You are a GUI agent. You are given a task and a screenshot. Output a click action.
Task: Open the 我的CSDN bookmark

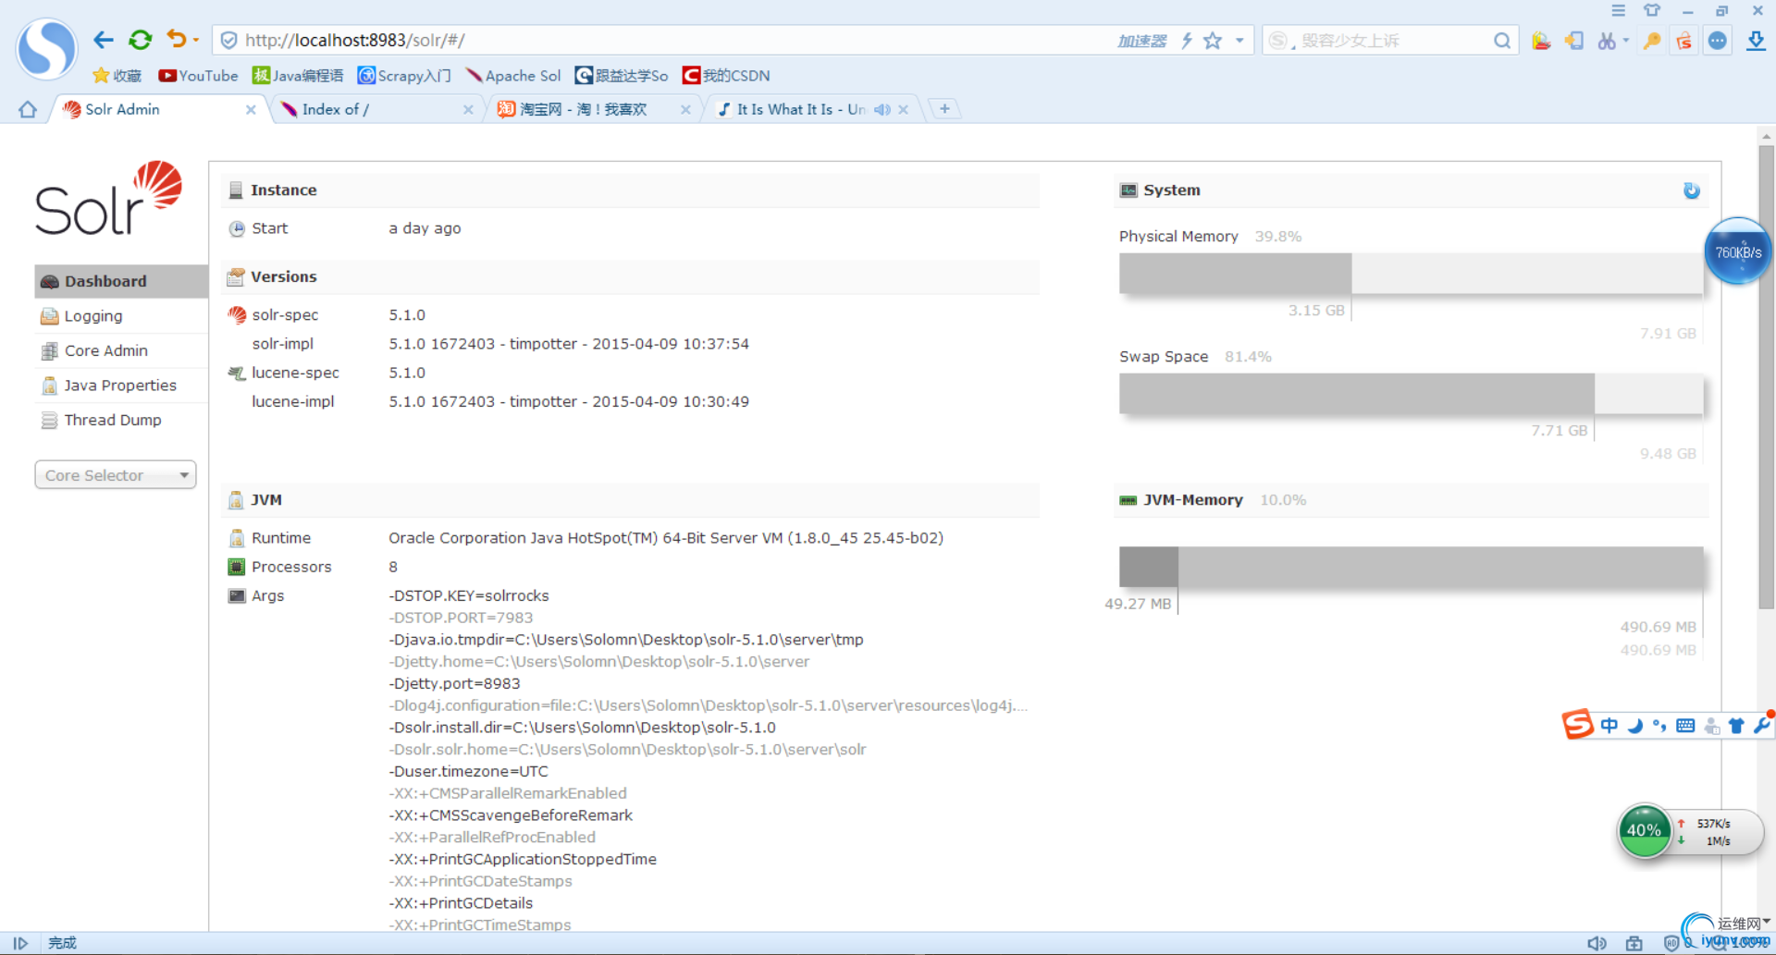tap(726, 76)
